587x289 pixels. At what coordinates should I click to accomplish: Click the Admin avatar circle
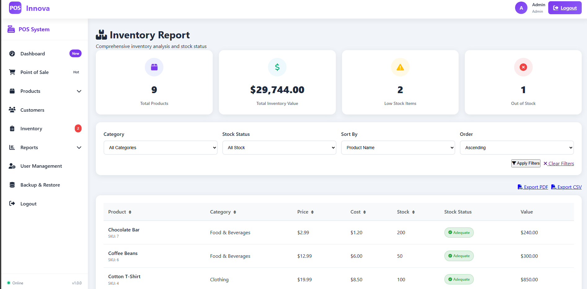tap(521, 8)
